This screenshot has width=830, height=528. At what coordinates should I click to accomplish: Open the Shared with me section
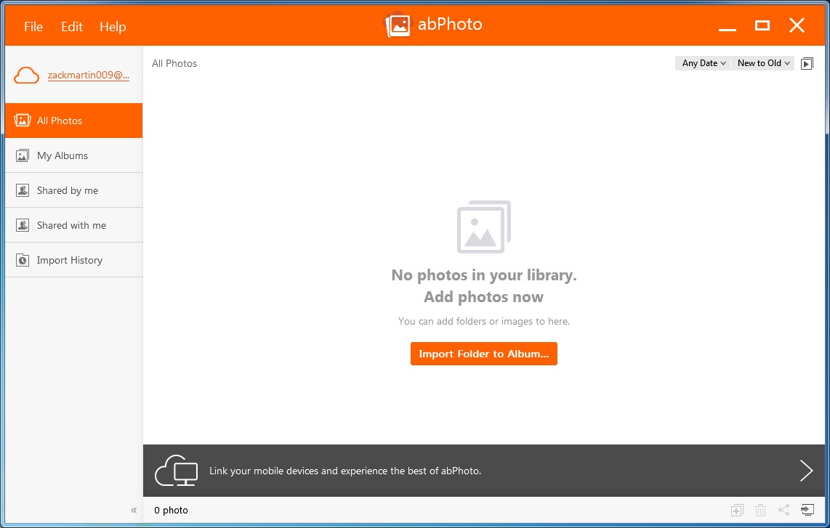click(73, 225)
